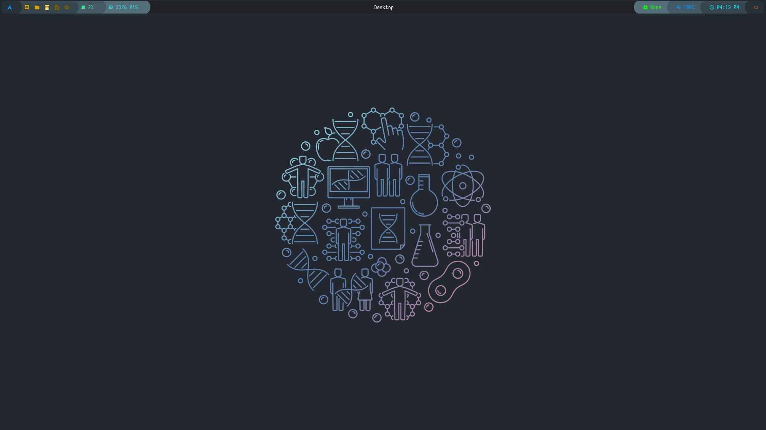Open the file manager folder icon
This screenshot has height=430, width=766.
coord(37,7)
